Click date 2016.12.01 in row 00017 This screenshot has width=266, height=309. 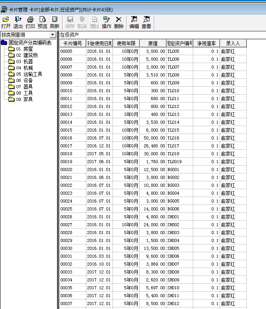[100, 146]
